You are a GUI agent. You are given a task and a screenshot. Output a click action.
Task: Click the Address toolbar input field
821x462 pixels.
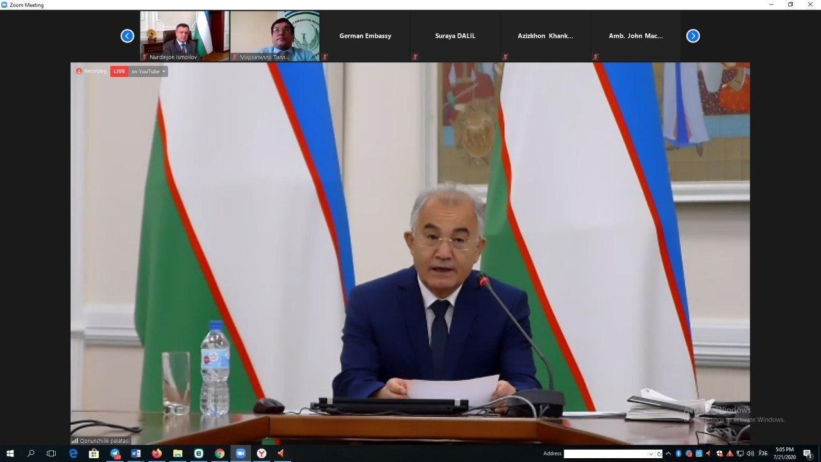click(x=605, y=454)
